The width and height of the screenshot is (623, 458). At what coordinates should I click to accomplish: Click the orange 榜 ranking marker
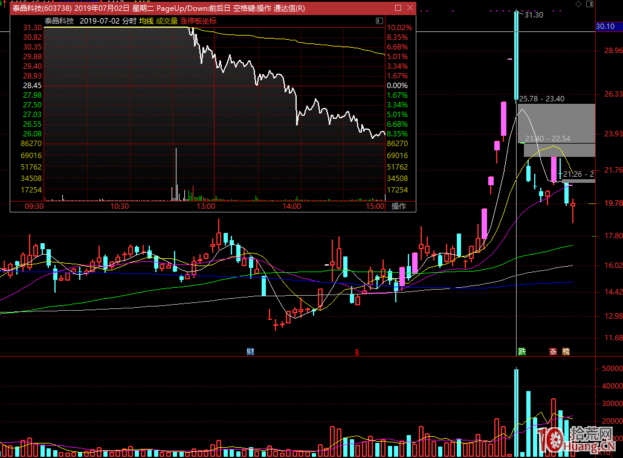pos(566,352)
